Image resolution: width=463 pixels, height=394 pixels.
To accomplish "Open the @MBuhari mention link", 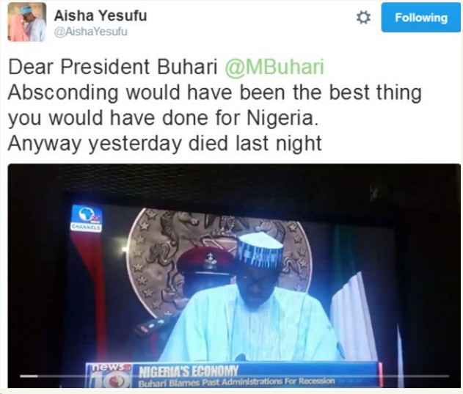I will pyautogui.click(x=274, y=67).
